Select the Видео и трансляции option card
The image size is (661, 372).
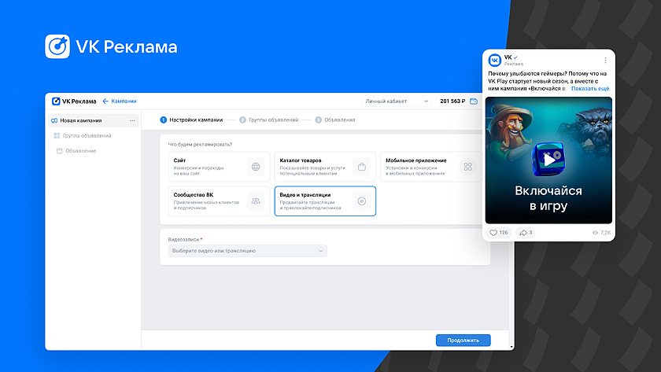324,201
